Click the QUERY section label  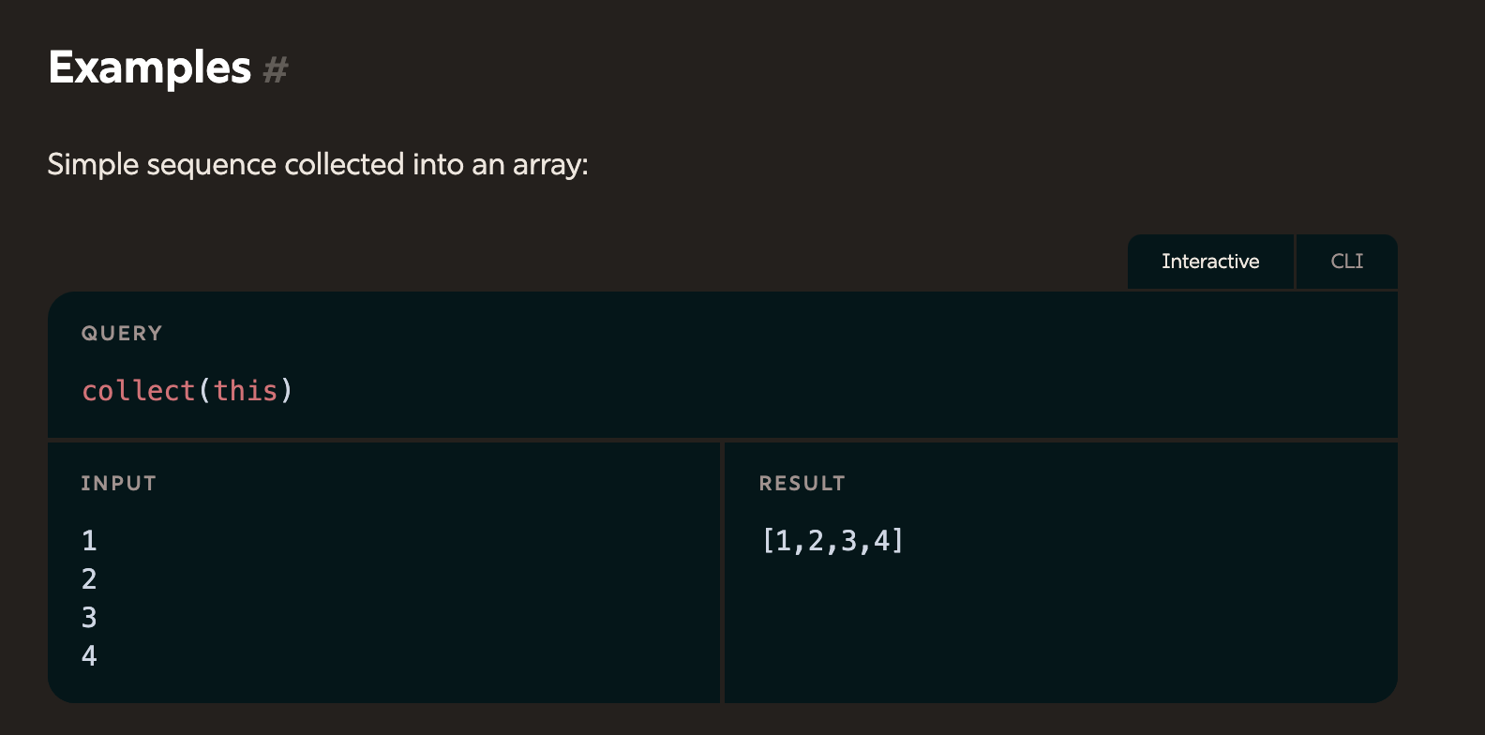pyautogui.click(x=122, y=334)
